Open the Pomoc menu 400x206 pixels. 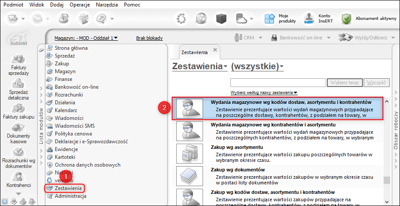click(132, 5)
